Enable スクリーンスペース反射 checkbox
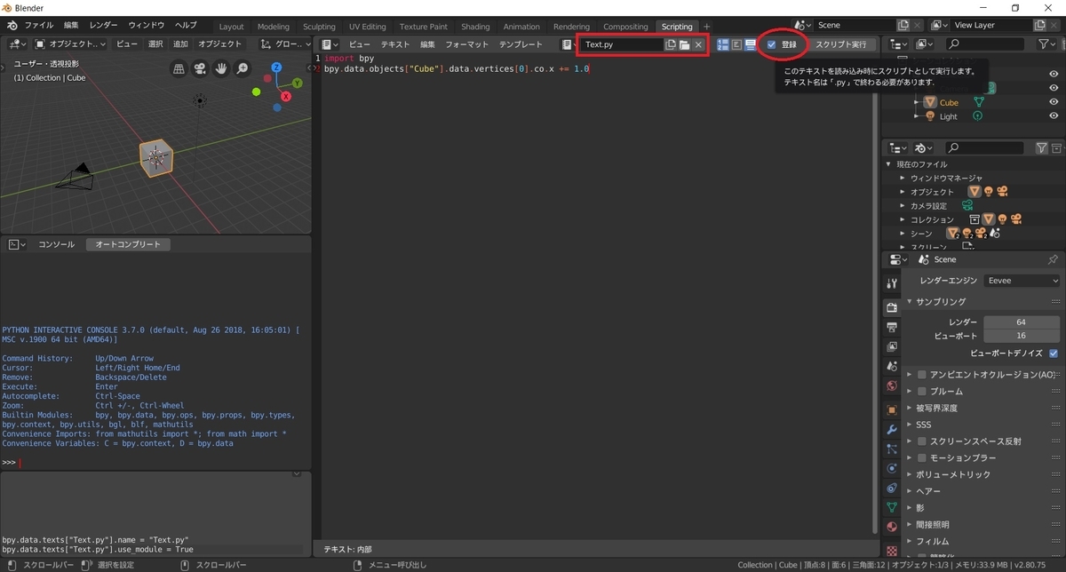This screenshot has width=1066, height=572. pos(922,441)
